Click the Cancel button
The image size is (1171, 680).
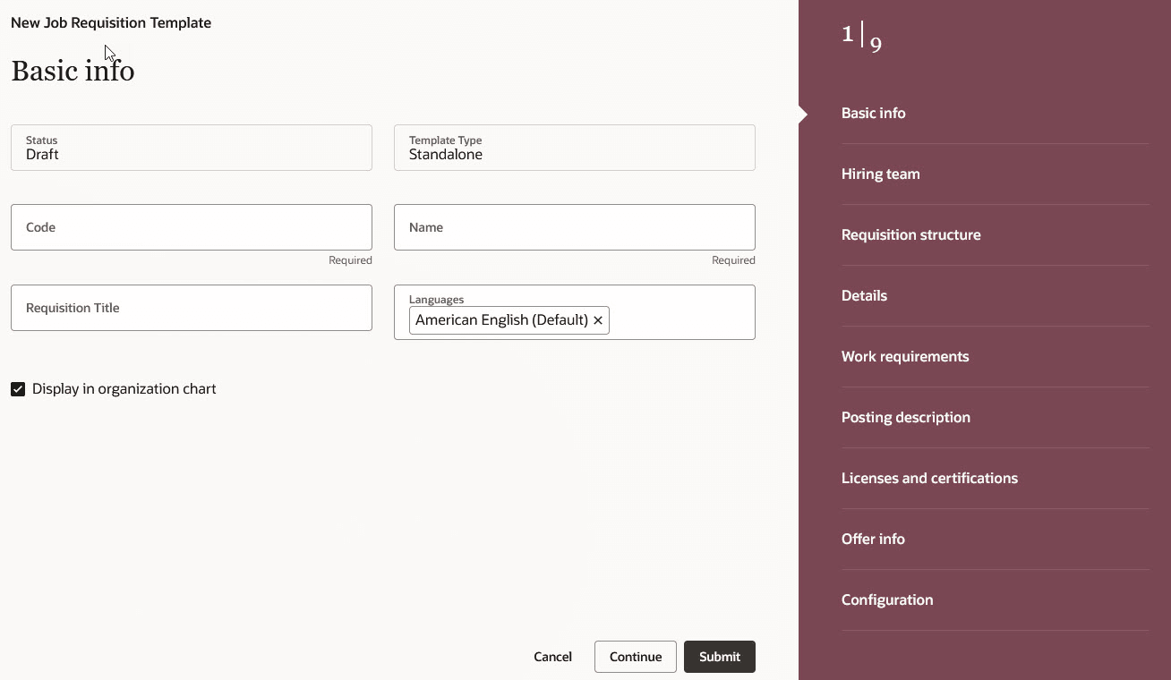[552, 656]
